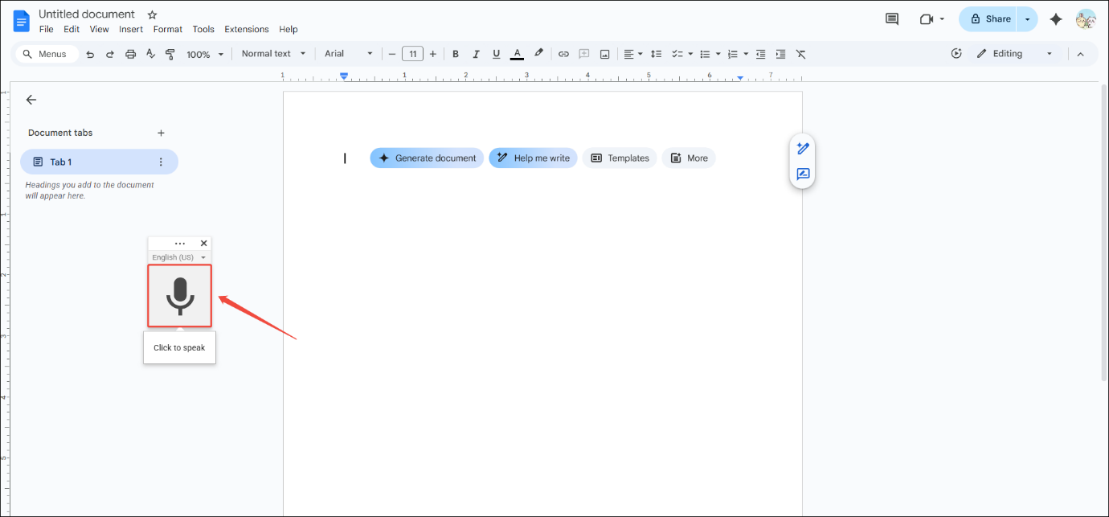Screen dimensions: 1109x517
Task: Click the Generate document button
Action: click(426, 158)
